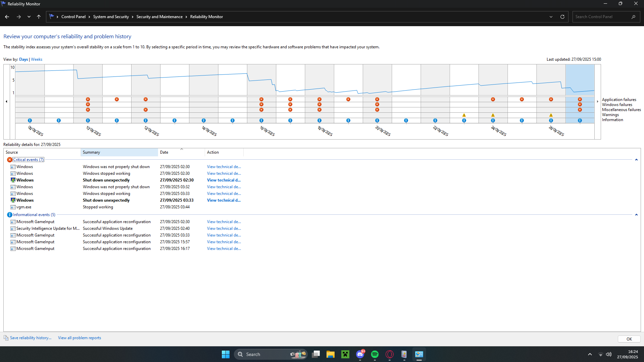Switch chart view to Days
The height and width of the screenshot is (362, 644).
tap(23, 59)
